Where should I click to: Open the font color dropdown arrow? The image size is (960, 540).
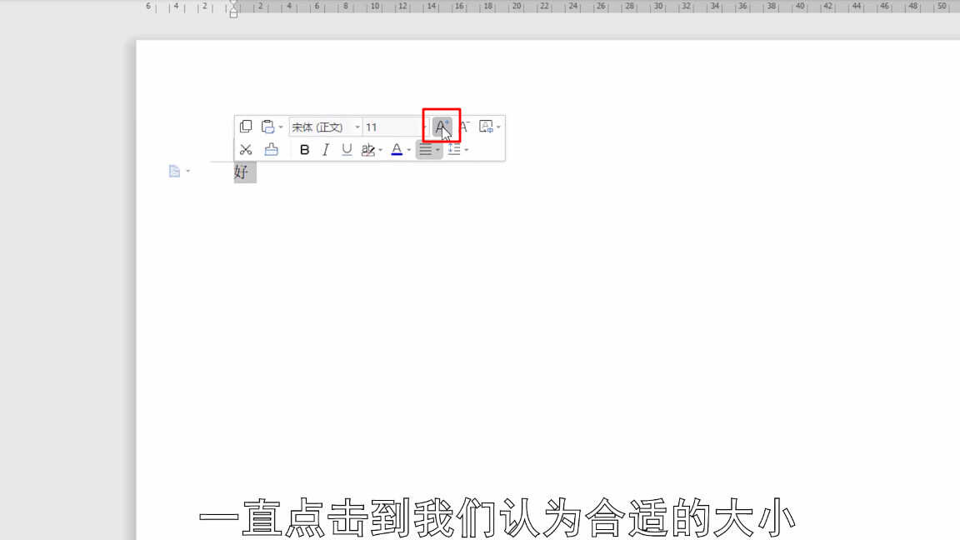coord(409,150)
